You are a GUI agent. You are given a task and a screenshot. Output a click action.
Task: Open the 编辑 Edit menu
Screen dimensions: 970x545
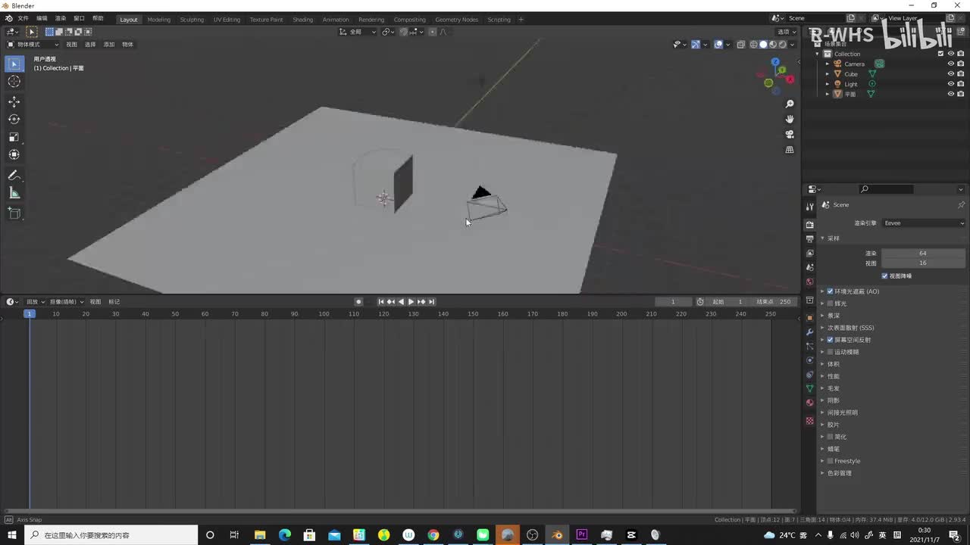coord(42,19)
